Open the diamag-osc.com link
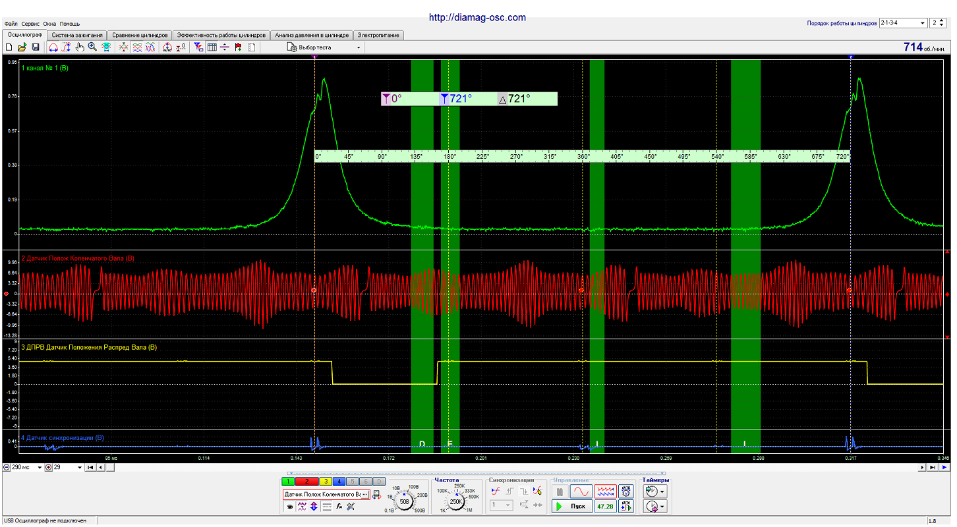957x527 pixels. click(477, 18)
